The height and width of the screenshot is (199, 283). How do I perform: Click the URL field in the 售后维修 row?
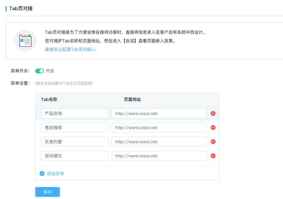point(159,128)
